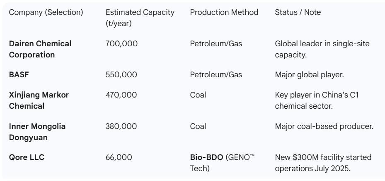This screenshot has height=181, width=385.
Task: Click the Production Method column header
Action: tap(224, 12)
